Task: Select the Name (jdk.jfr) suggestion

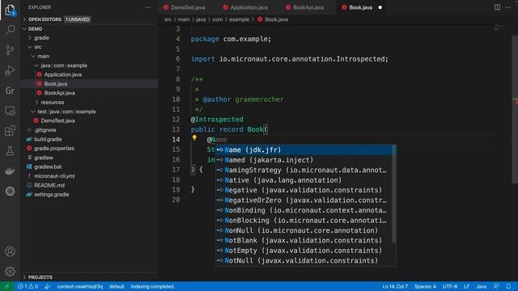Action: [x=304, y=150]
